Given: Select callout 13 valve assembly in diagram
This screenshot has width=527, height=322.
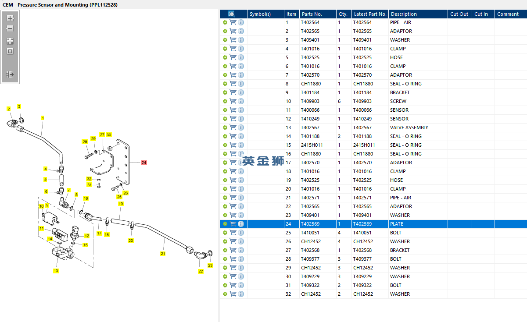Looking at the screenshot, I should click(56, 271).
